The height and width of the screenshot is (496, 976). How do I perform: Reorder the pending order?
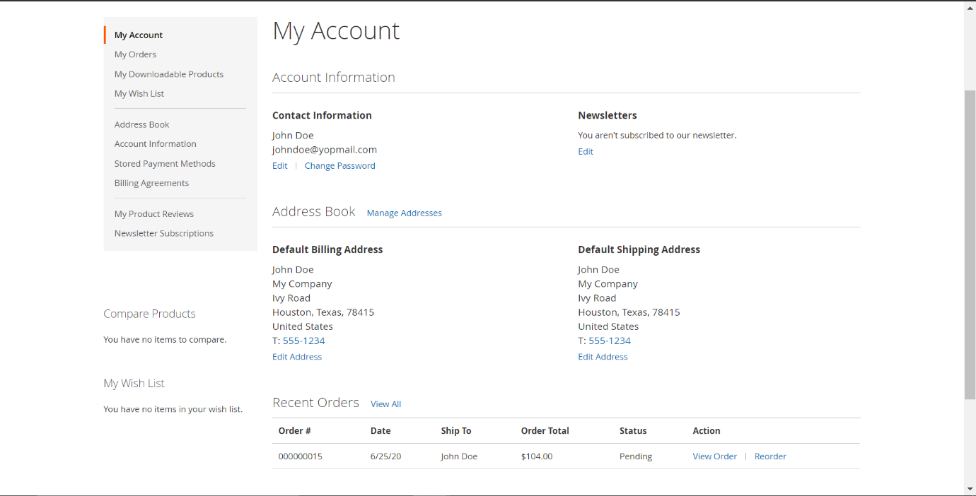[769, 456]
